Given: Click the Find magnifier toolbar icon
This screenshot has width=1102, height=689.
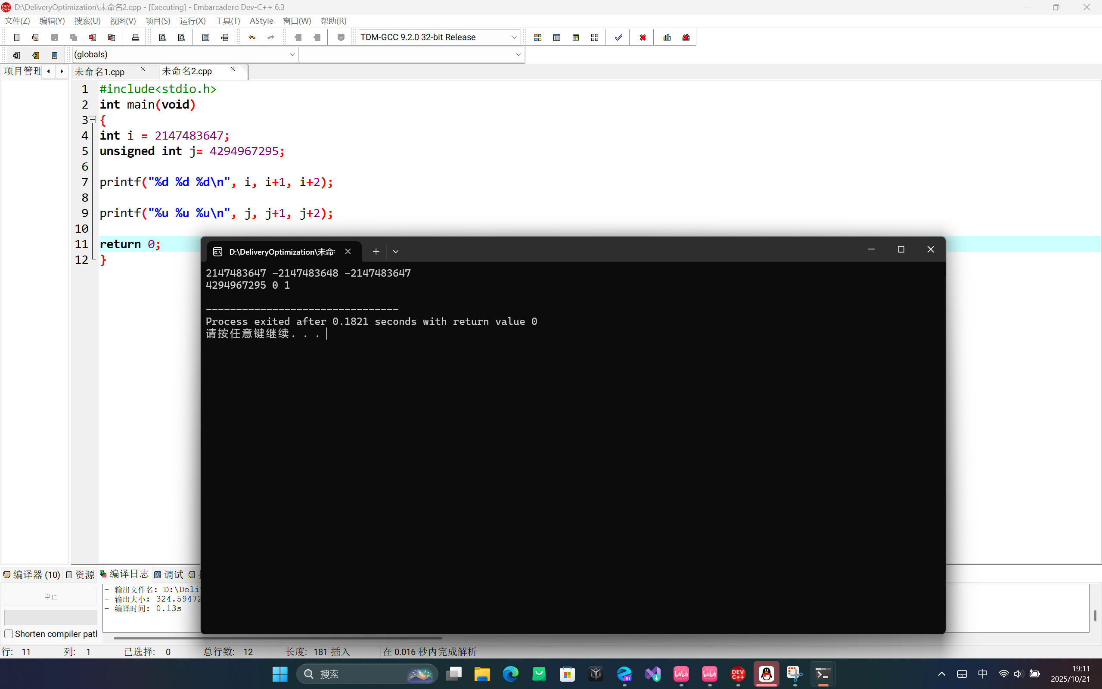Looking at the screenshot, I should (163, 37).
